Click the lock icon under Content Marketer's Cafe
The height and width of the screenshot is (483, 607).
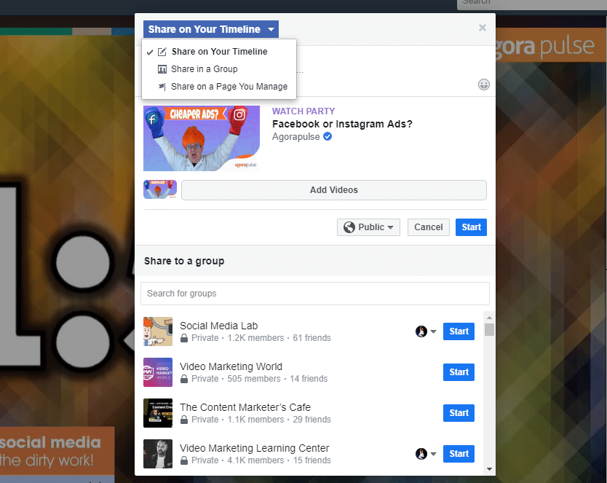184,420
